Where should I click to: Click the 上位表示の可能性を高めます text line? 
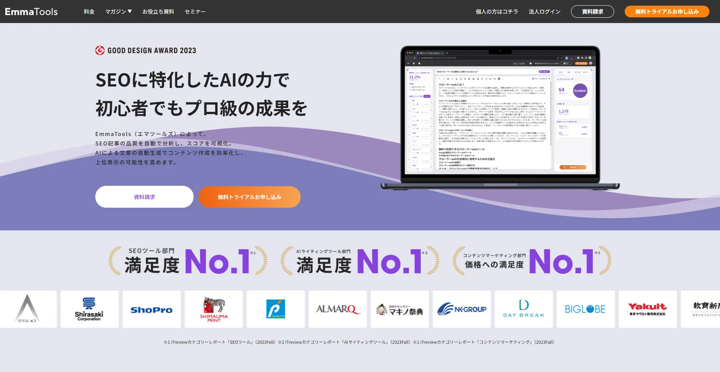pyautogui.click(x=136, y=162)
